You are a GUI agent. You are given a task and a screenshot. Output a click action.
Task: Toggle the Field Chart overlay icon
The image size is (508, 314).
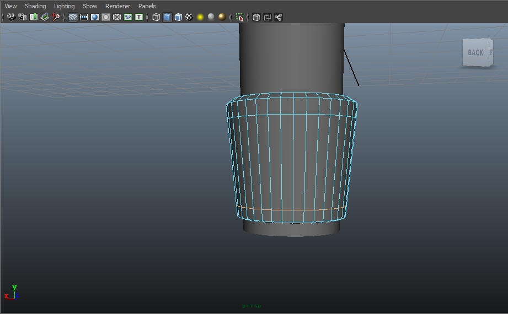(x=117, y=17)
